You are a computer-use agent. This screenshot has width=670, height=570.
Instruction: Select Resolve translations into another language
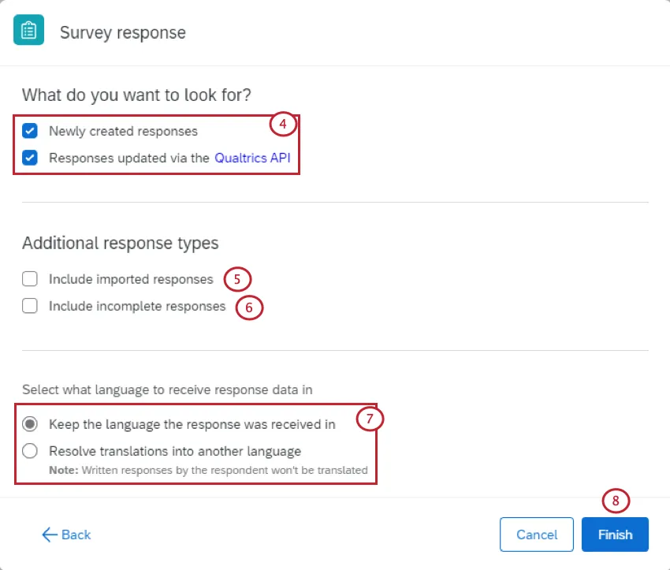29,451
